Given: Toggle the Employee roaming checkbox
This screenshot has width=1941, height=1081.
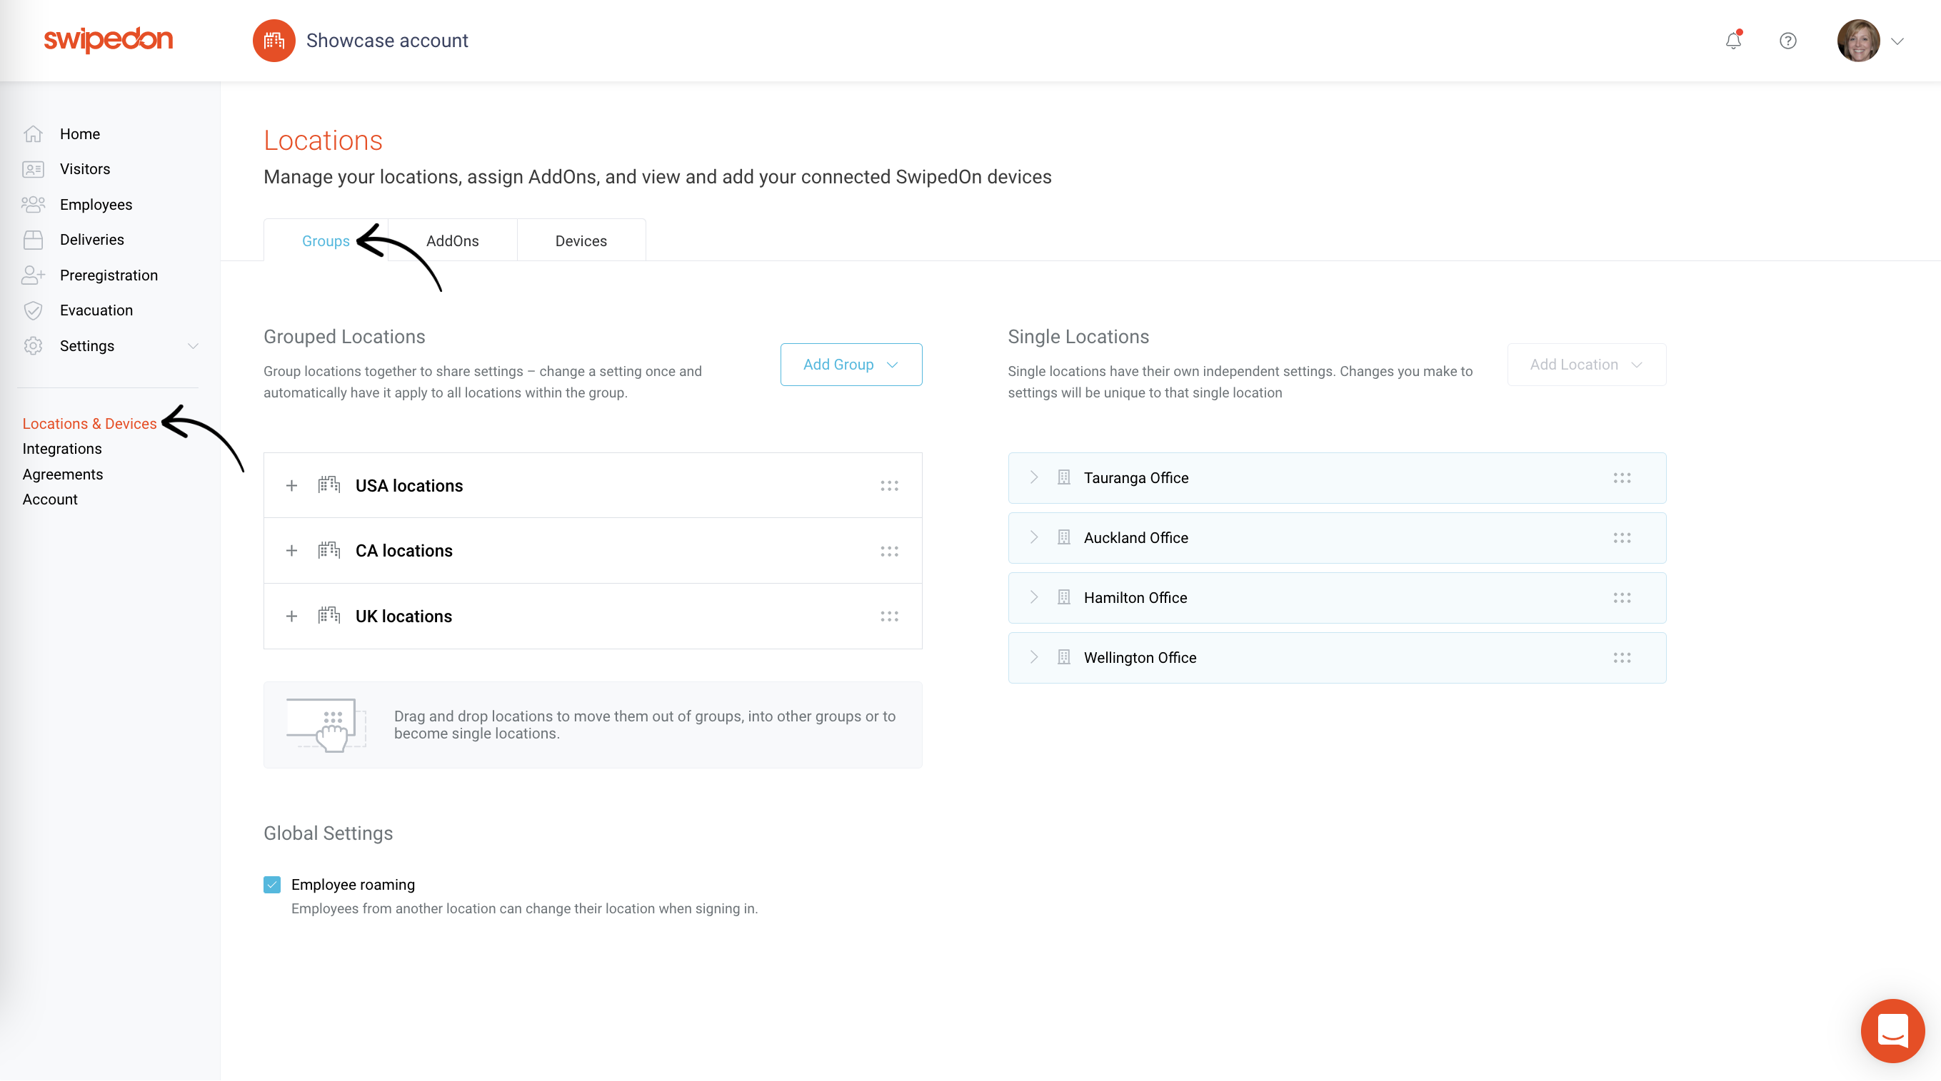Looking at the screenshot, I should point(272,885).
